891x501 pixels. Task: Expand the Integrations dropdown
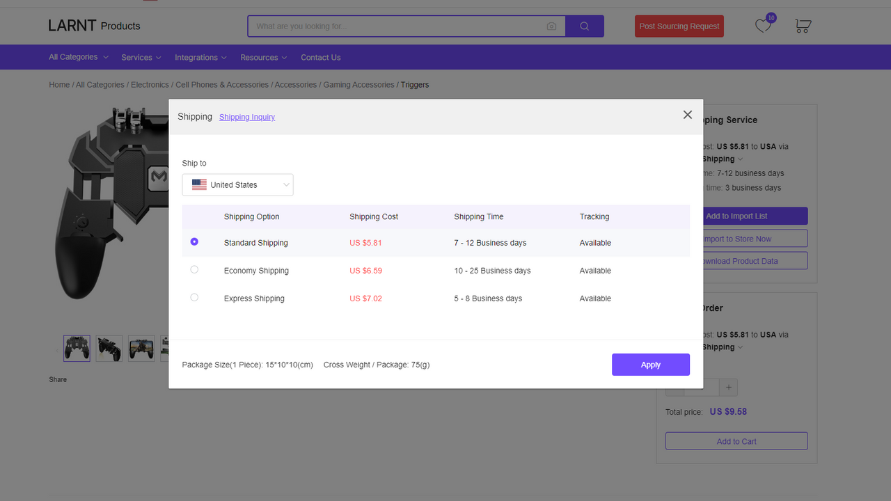coord(200,57)
